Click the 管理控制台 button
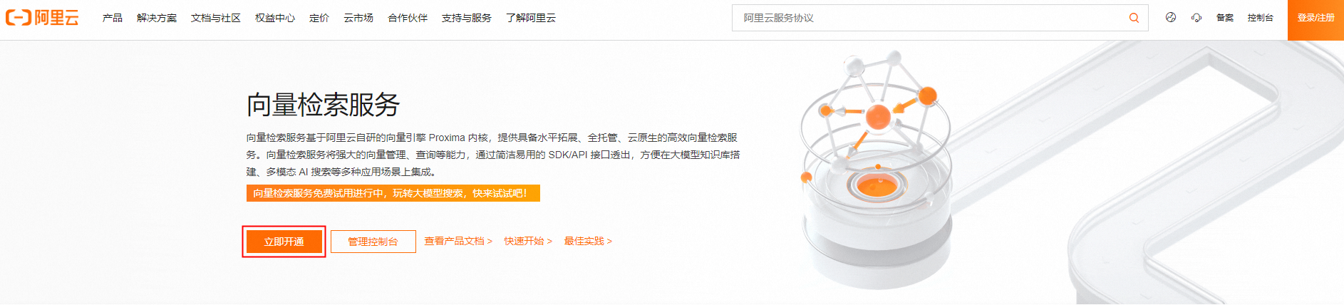 pos(373,242)
